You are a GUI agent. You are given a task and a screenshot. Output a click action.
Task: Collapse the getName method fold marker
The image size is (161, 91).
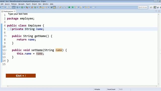tap(6, 36)
